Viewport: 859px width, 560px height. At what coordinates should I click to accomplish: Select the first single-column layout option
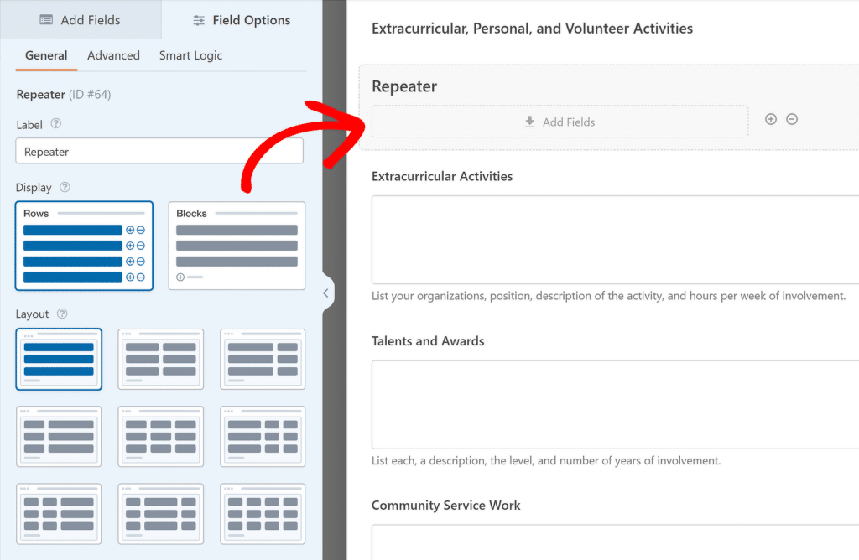coord(59,359)
